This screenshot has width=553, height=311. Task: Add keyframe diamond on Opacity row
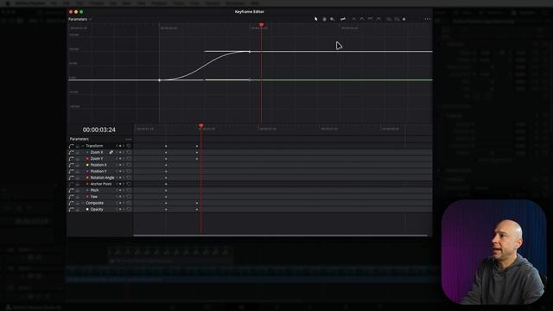point(120,209)
